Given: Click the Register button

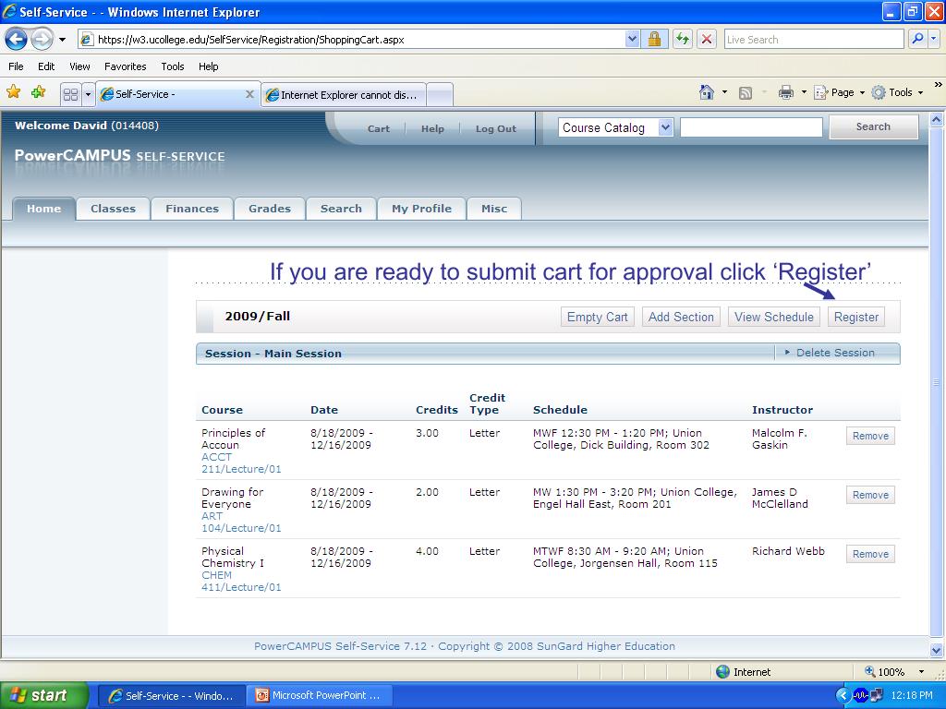Looking at the screenshot, I should tap(856, 318).
